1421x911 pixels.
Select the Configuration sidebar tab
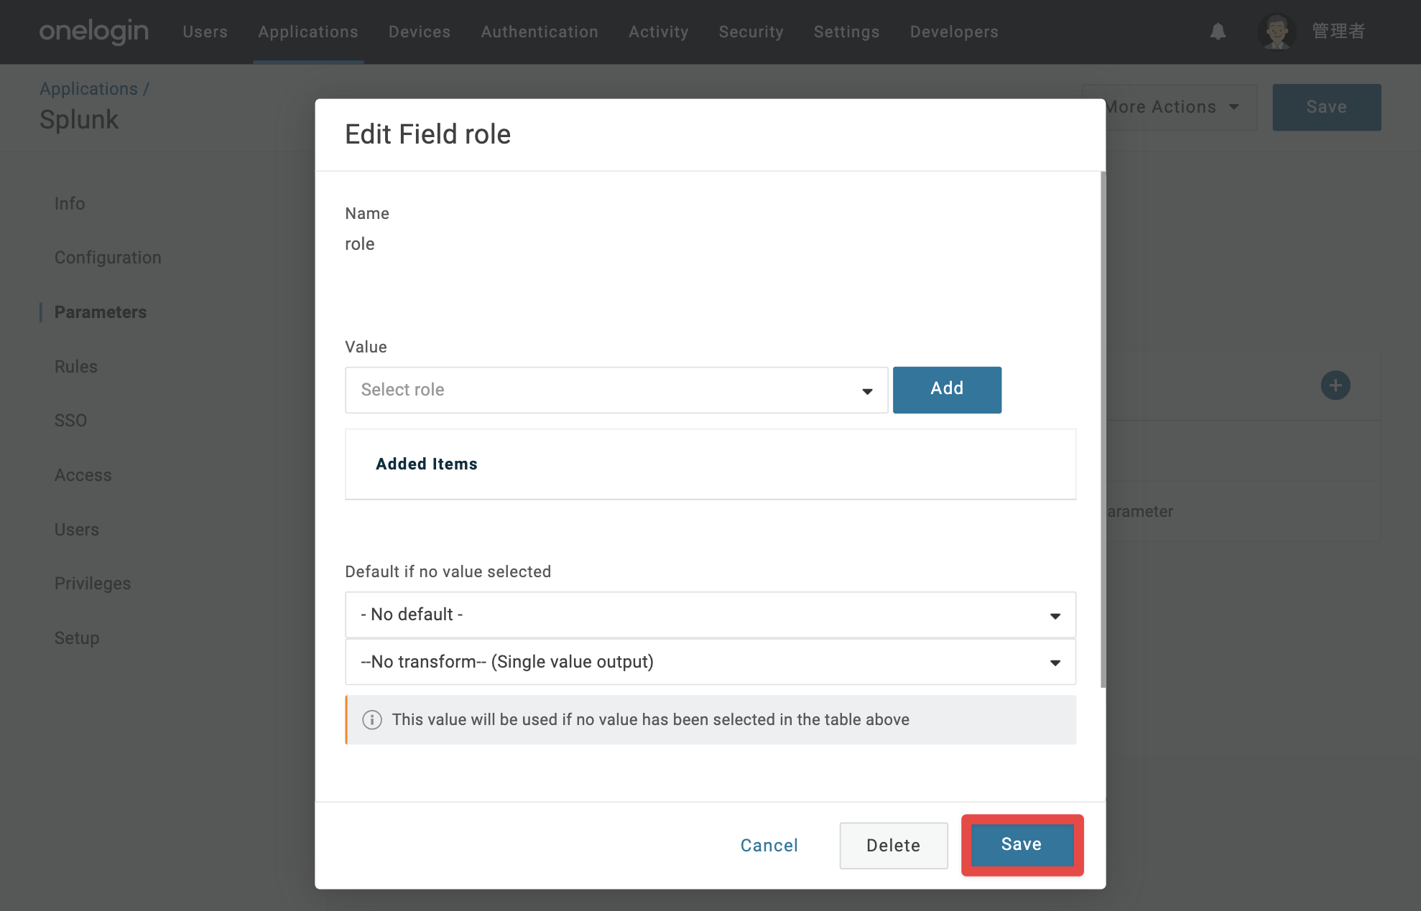[108, 258]
